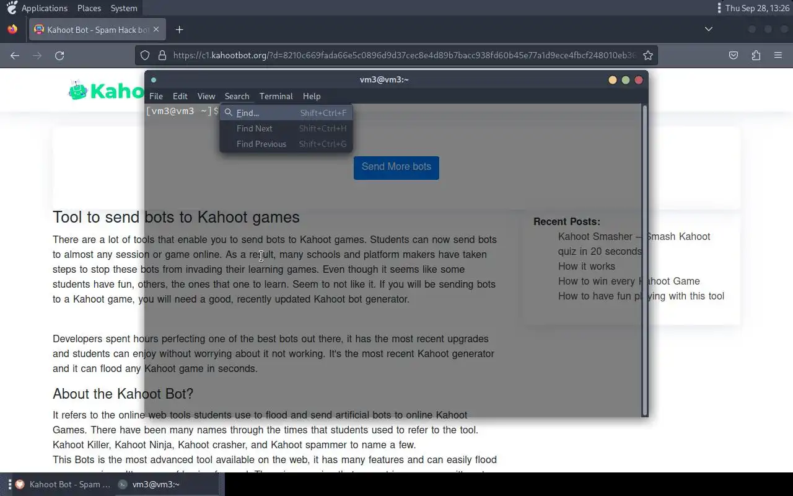The height and width of the screenshot is (496, 793).
Task: Click the Firefox icon in the browser tab bar
Action: pos(12,29)
